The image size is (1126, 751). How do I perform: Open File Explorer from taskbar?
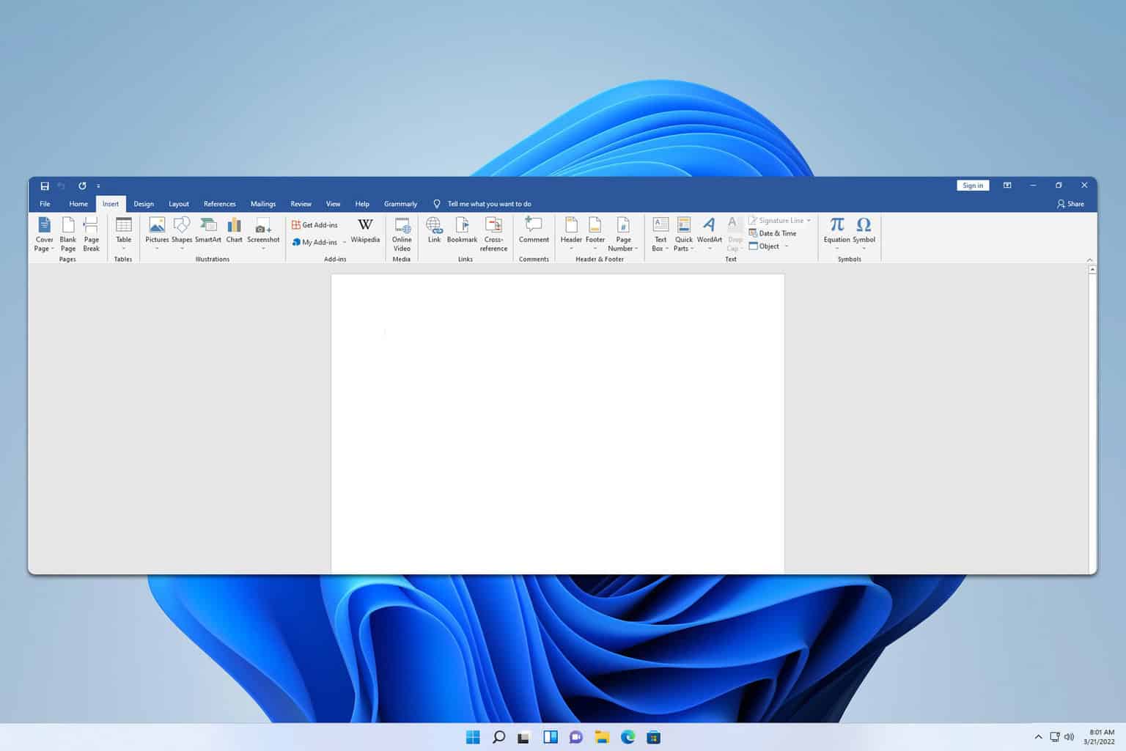(602, 737)
